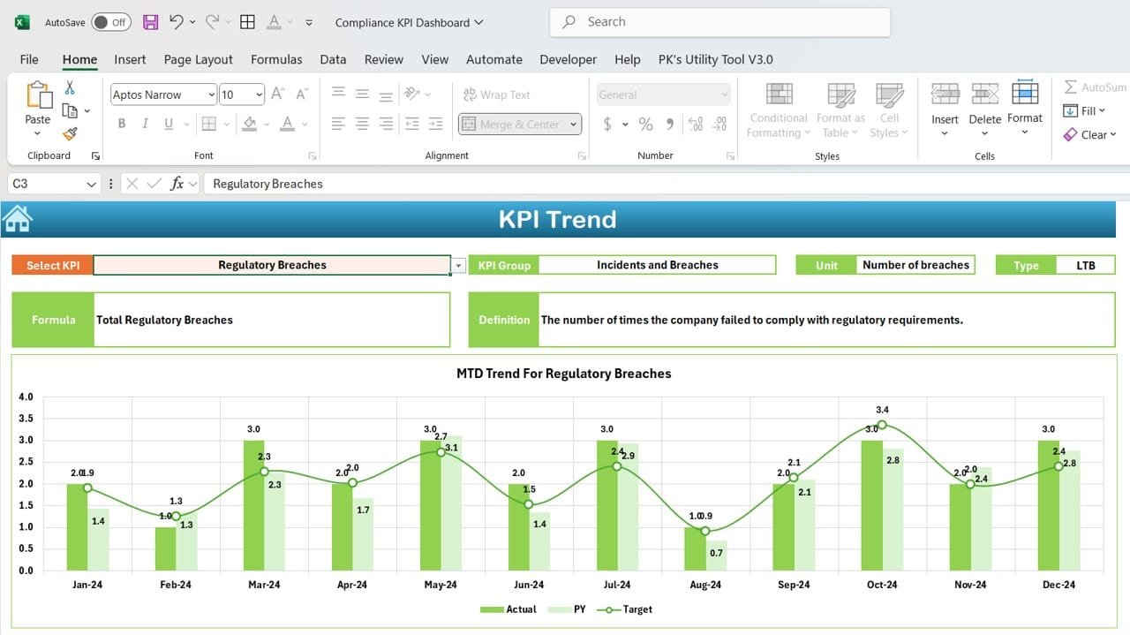Open the Select KPI dropdown arrow

coord(458,265)
